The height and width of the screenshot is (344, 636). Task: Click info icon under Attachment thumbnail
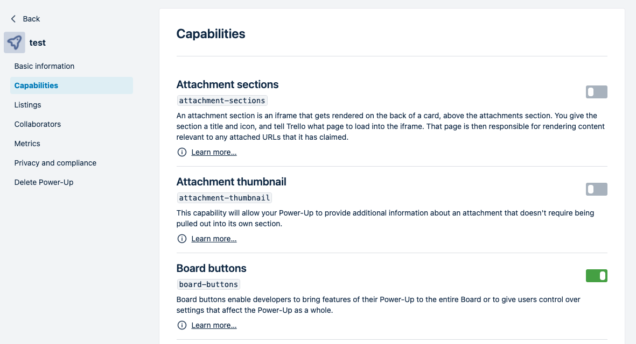click(181, 239)
